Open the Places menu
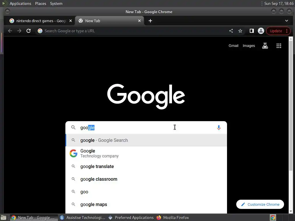Viewport: 295px width, 221px height. pyautogui.click(x=40, y=3)
